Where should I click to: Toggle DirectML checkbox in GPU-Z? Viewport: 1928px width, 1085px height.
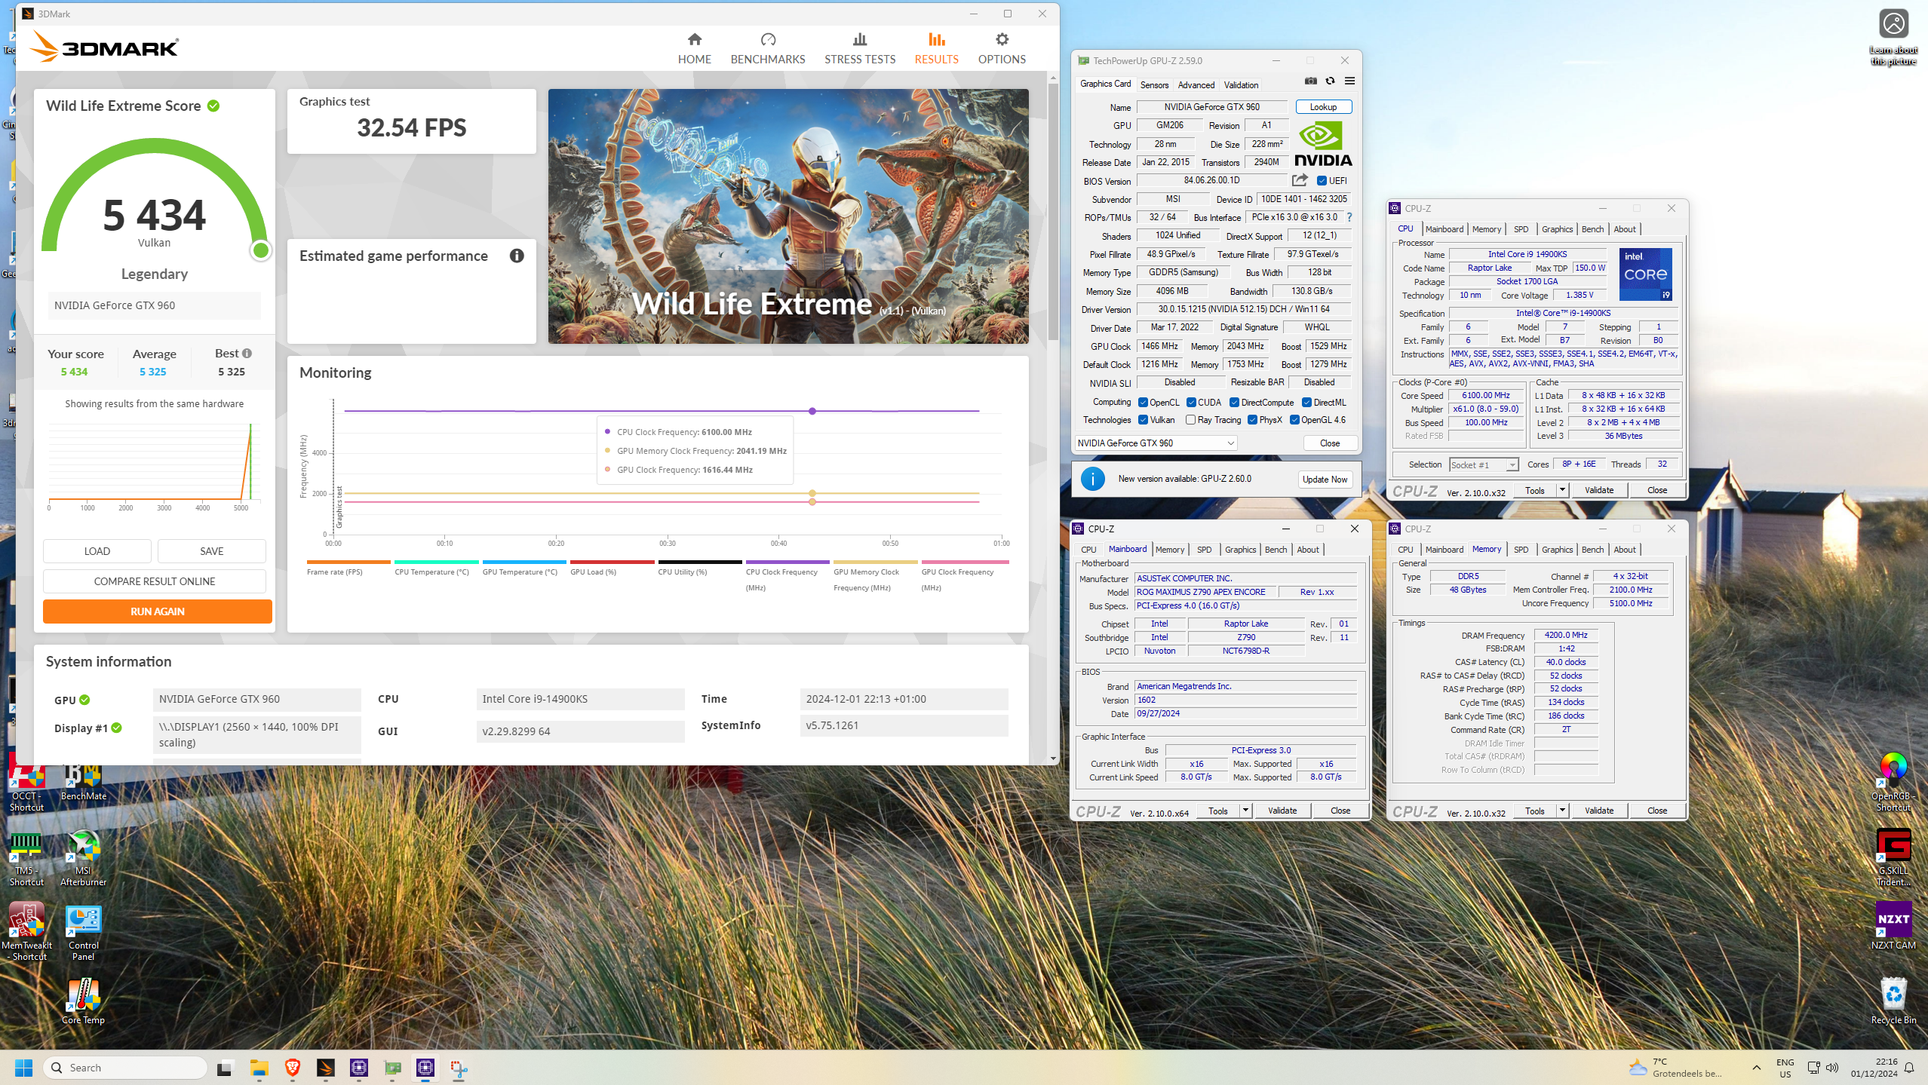point(1306,402)
